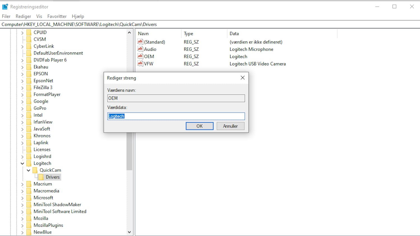Click the Registry Editor icon in title bar
Image resolution: width=420 pixels, height=236 pixels.
(x=4, y=6)
